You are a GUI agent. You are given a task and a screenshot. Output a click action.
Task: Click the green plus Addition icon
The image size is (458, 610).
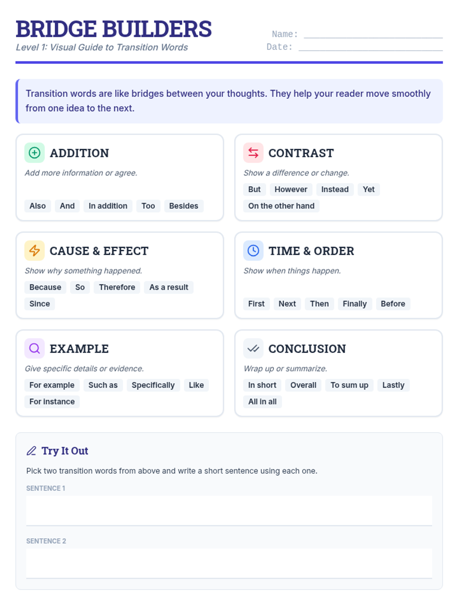(x=34, y=153)
